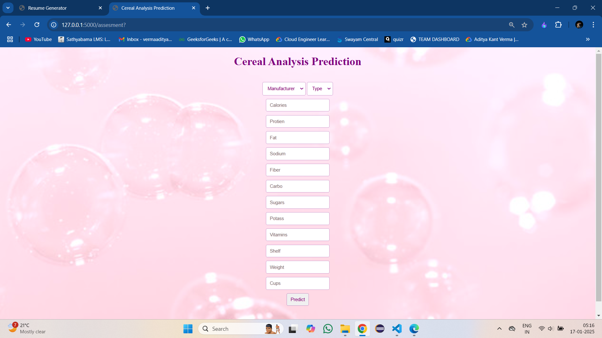602x338 pixels.
Task: View site information icon beside URL
Action: [54, 25]
